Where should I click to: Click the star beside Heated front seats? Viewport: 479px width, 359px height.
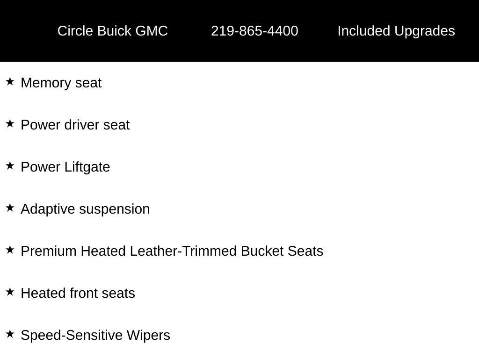10,292
